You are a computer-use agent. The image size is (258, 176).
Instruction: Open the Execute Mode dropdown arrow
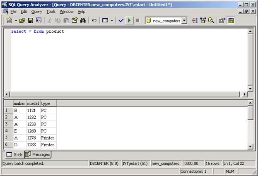(x=112, y=21)
